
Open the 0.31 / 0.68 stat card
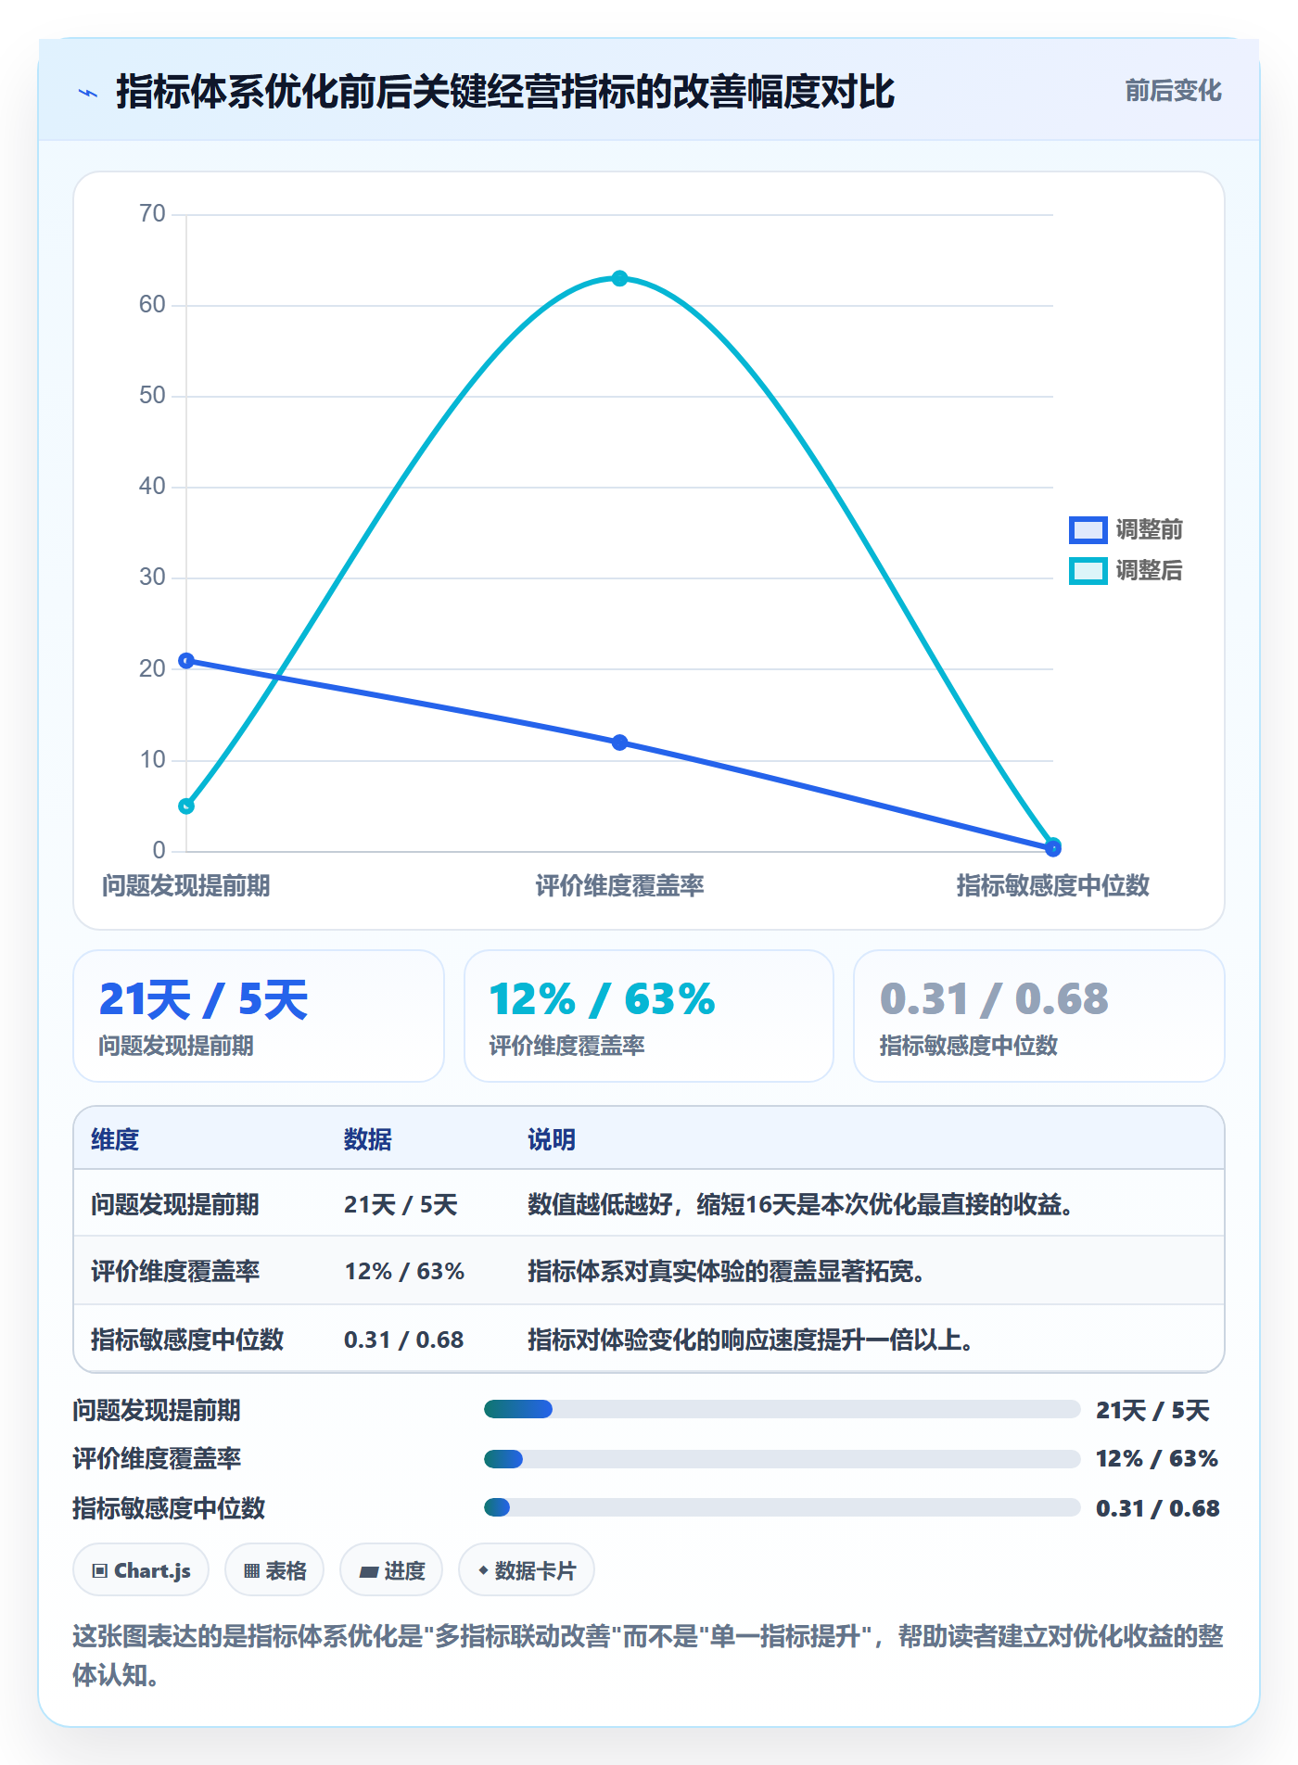(x=1039, y=1016)
